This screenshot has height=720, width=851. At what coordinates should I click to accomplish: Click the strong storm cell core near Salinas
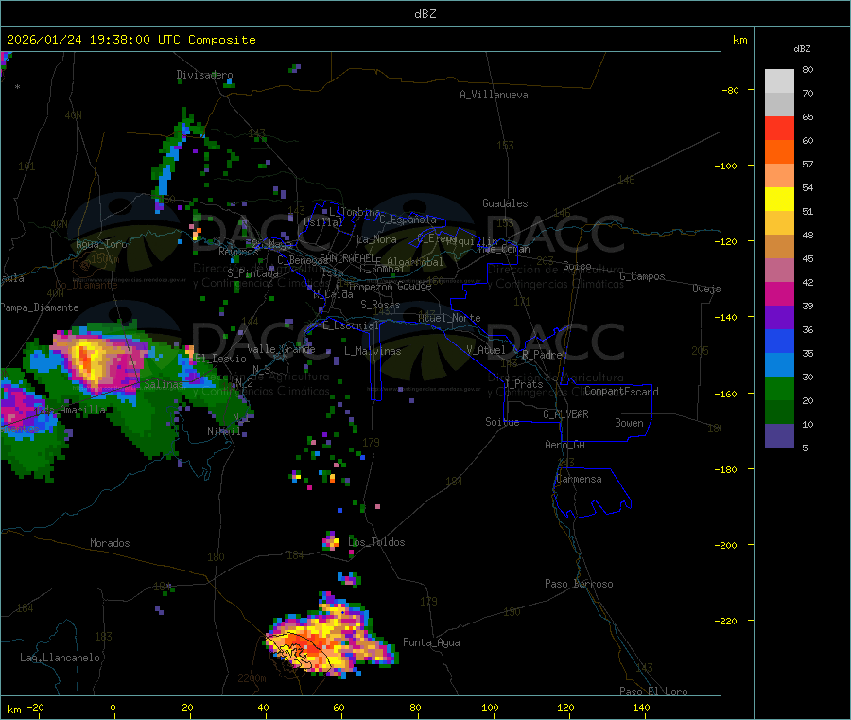87,360
